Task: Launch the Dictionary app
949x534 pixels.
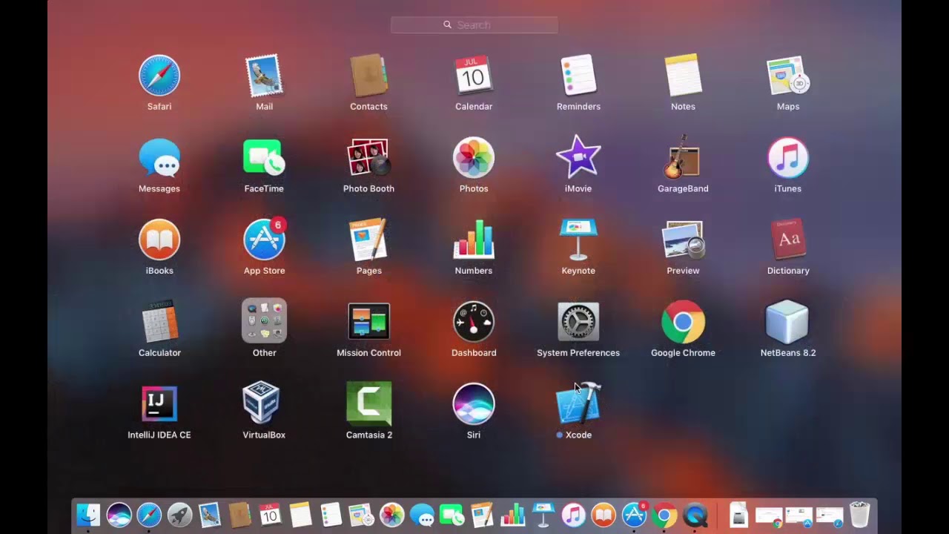Action: click(788, 240)
